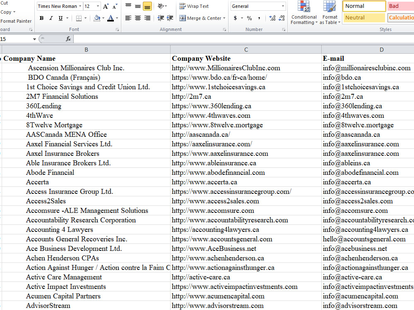The image size is (414, 310).
Task: Decrease decimal places
Action: tap(282, 18)
